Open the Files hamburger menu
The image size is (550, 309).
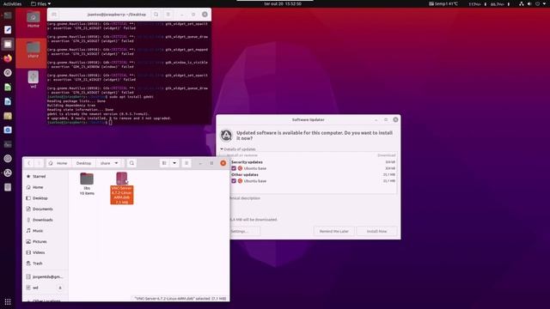click(186, 163)
